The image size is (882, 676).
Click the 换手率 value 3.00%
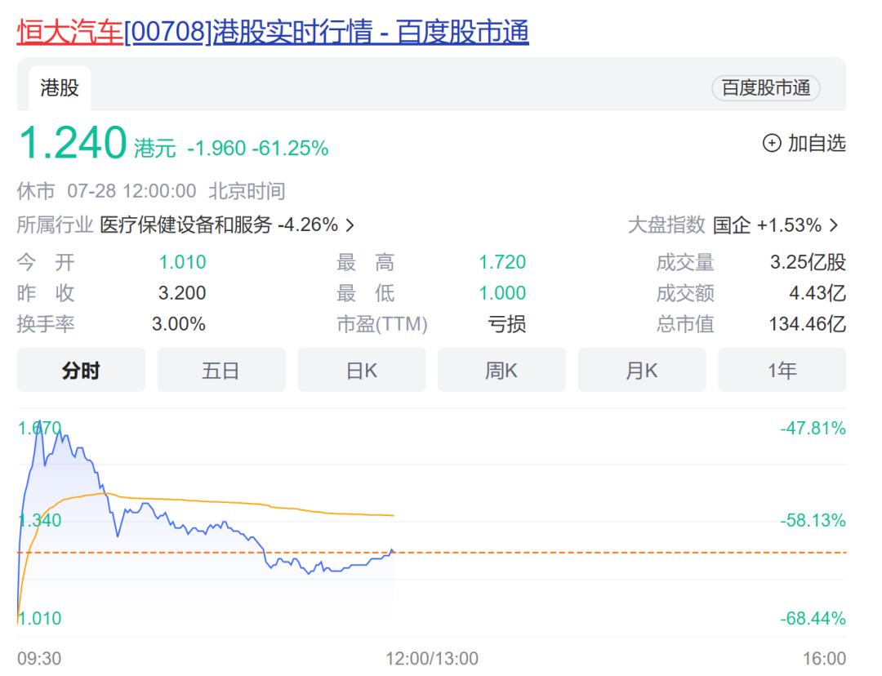pos(179,324)
